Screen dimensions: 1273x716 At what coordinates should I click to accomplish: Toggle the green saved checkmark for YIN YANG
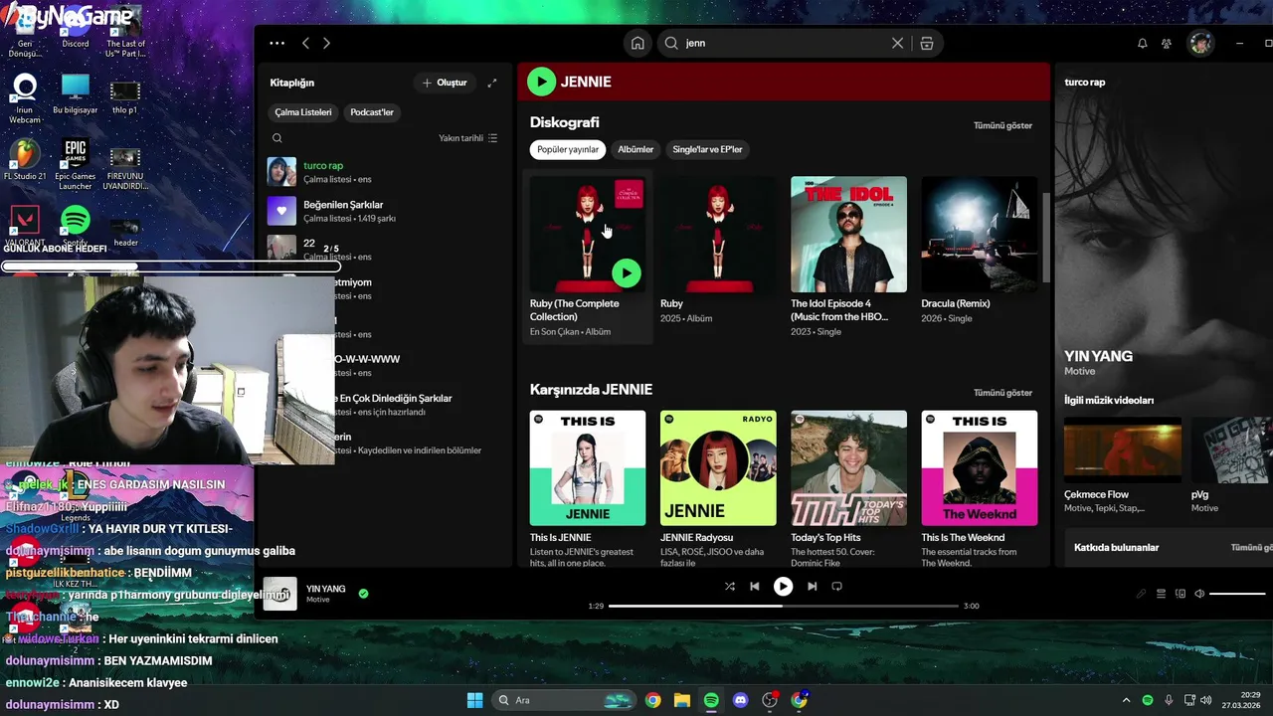[363, 594]
